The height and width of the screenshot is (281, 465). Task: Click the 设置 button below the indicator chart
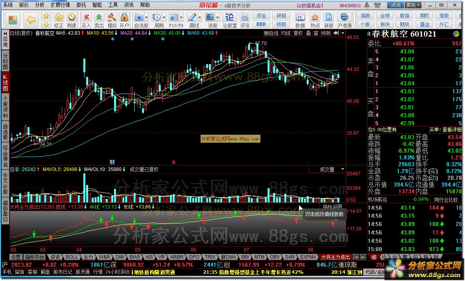tap(16, 257)
